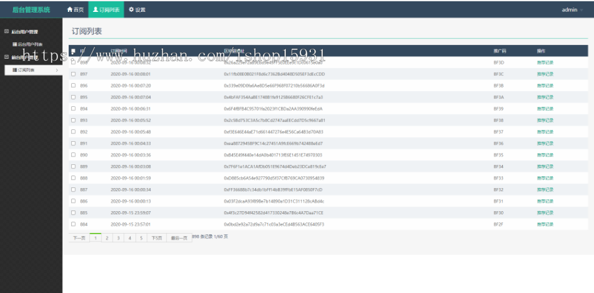
Task: Open 推荐记录 for promo code BF30
Action: click(x=545, y=212)
